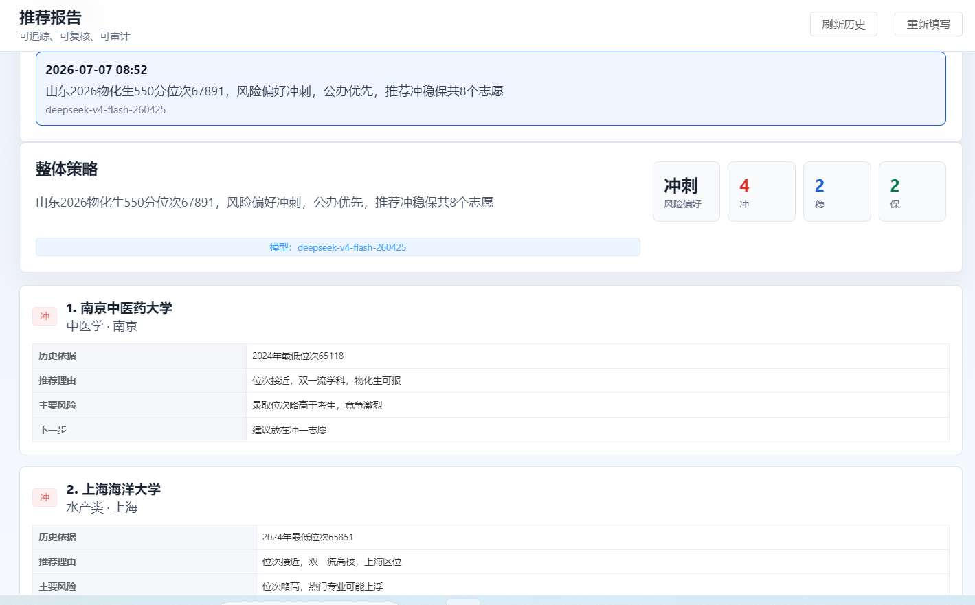975x605 pixels.
Task: Click the 中医学 · 南京 subtitle
Action: (x=102, y=326)
